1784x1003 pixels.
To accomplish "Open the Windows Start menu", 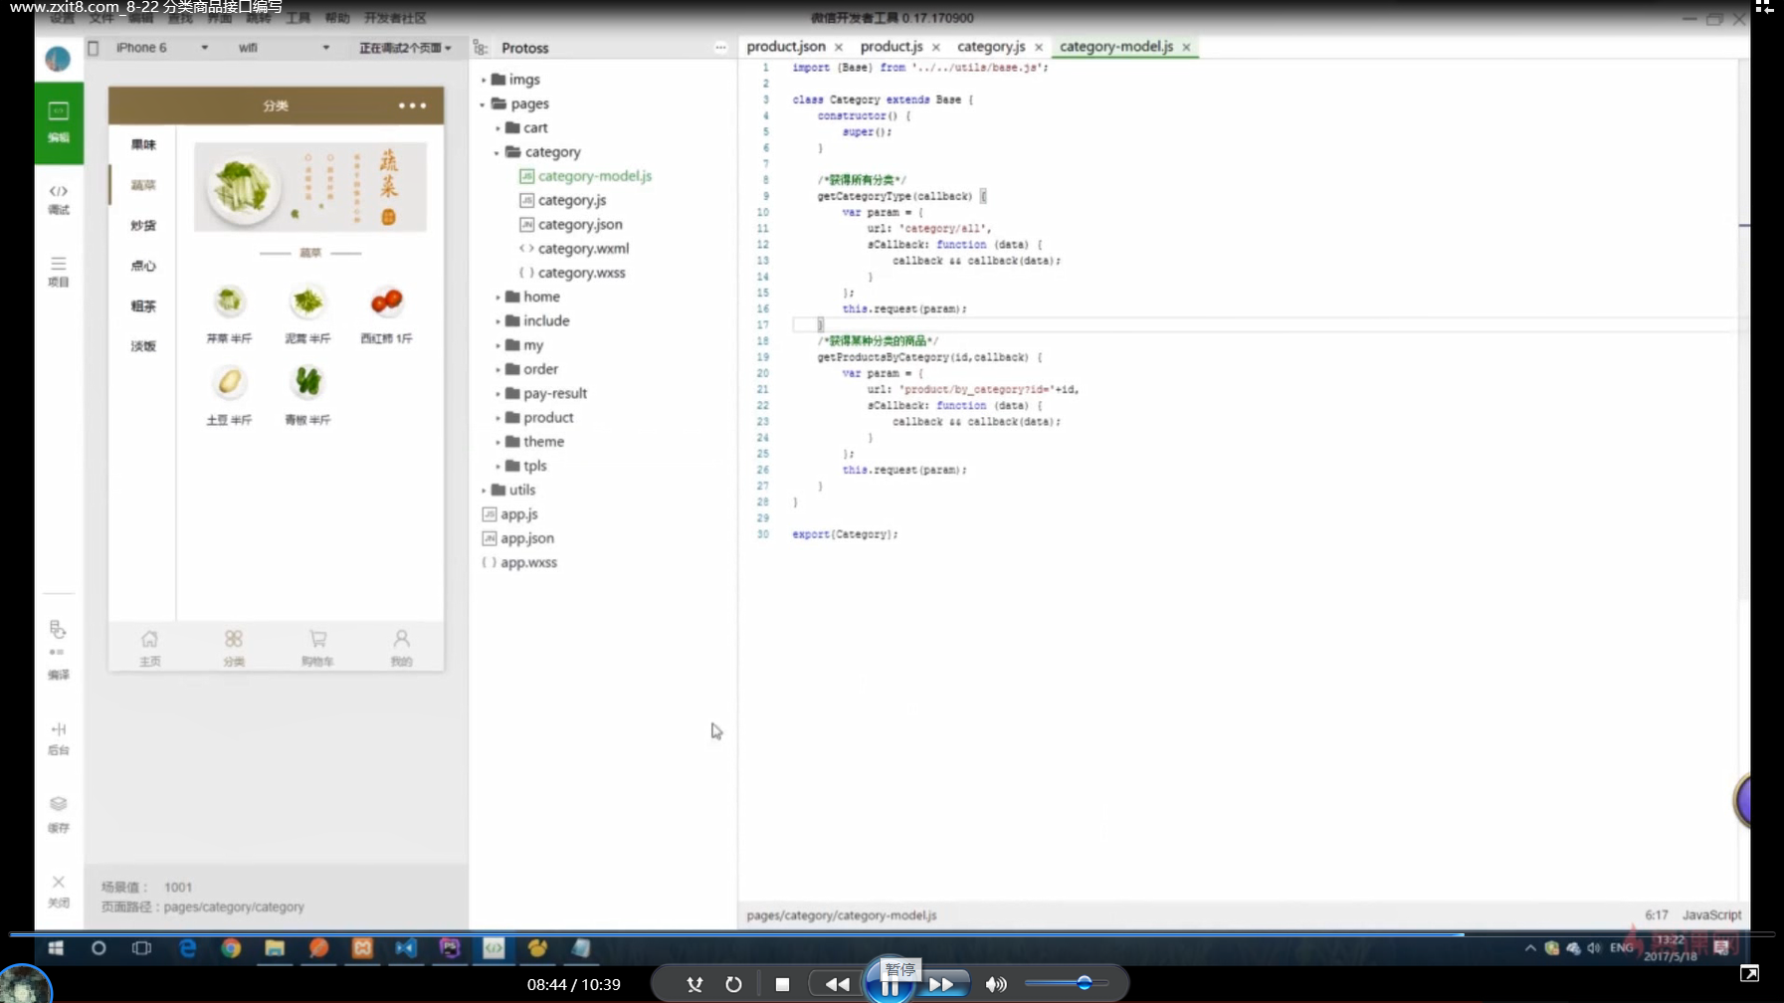I will [56, 948].
